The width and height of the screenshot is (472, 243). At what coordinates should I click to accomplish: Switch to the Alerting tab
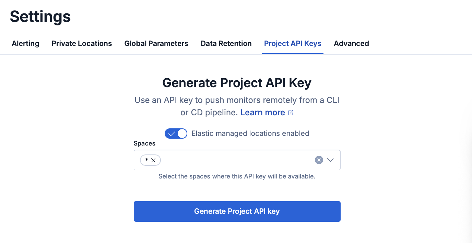click(x=25, y=44)
